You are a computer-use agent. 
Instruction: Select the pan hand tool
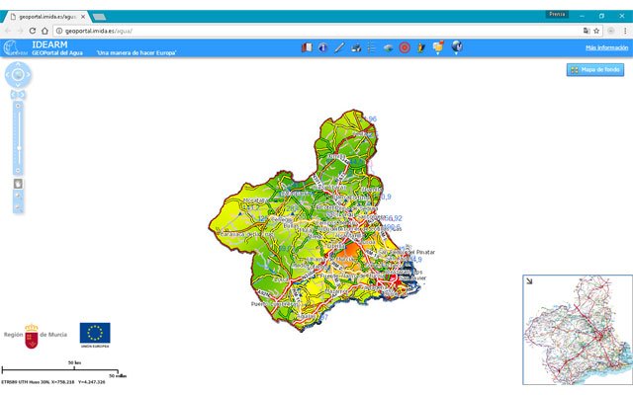point(18,183)
